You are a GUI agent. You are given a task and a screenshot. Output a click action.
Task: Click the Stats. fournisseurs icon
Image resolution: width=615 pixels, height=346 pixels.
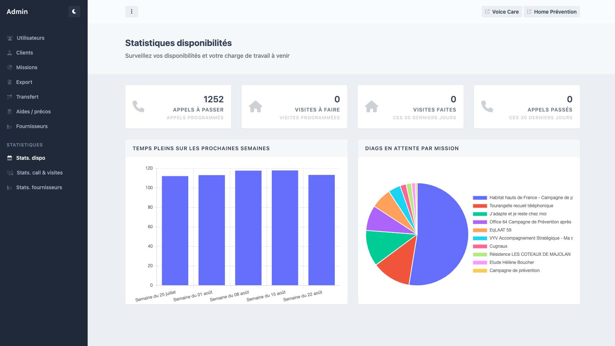pos(10,187)
